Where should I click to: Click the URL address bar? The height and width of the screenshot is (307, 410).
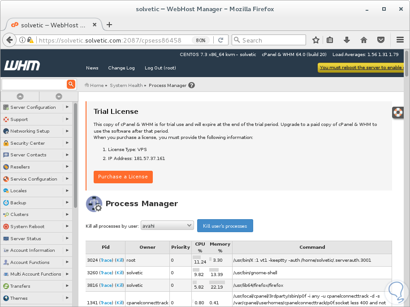point(110,40)
